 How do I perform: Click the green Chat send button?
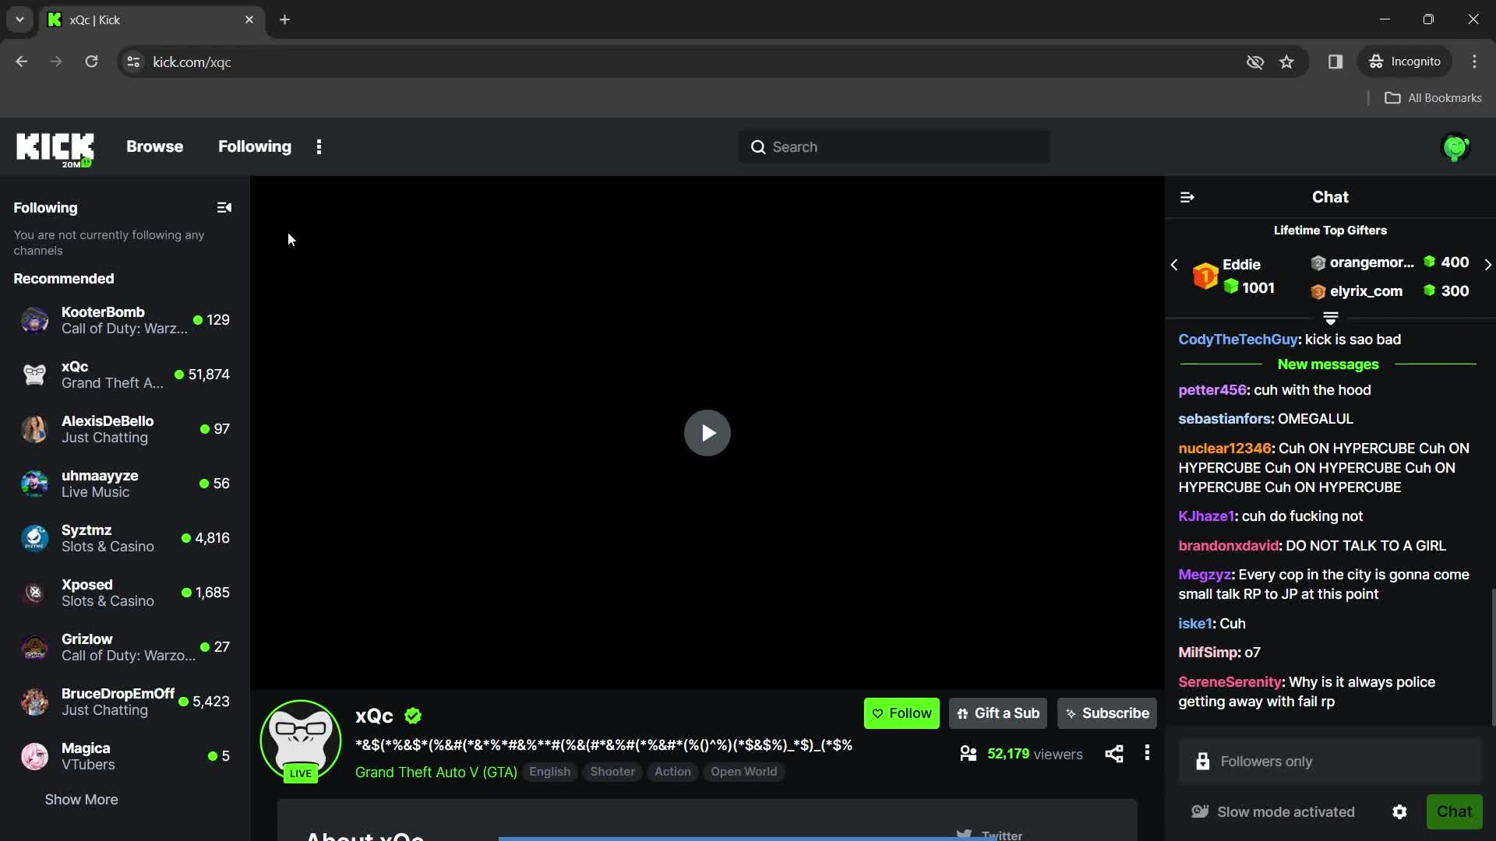(1454, 811)
